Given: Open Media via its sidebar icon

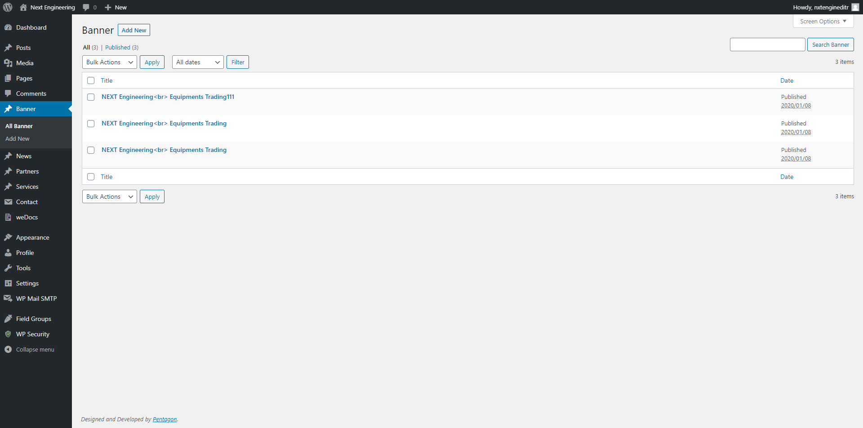Looking at the screenshot, I should (x=8, y=63).
